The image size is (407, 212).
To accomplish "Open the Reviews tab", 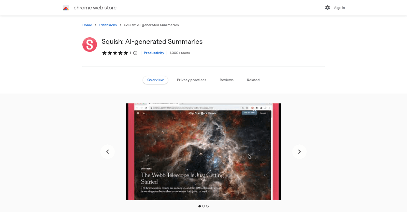I will pos(227,80).
